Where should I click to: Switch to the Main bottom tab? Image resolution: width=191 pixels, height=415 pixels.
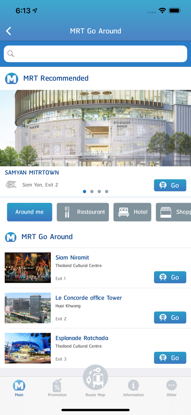19,388
